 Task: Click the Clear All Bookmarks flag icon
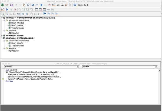pyautogui.click(x=56, y=14)
